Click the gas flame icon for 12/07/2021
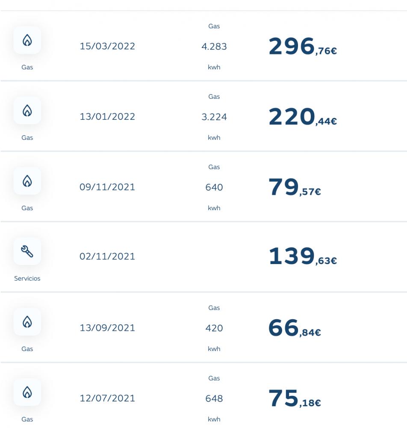The image size is (407, 428). tap(27, 392)
